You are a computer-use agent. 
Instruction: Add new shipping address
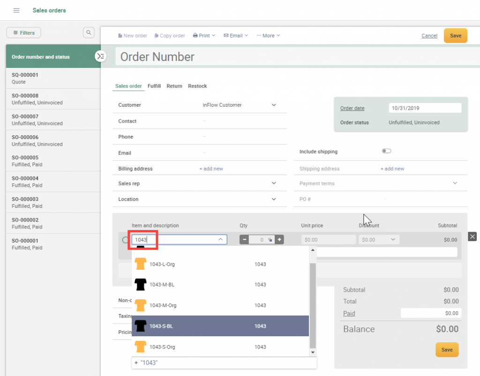point(392,169)
